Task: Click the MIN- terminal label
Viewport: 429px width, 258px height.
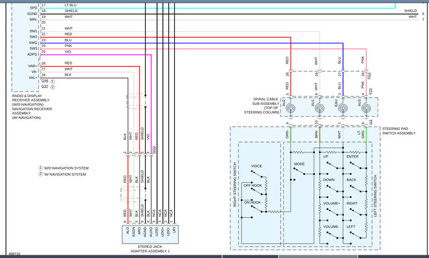Action: point(33,19)
